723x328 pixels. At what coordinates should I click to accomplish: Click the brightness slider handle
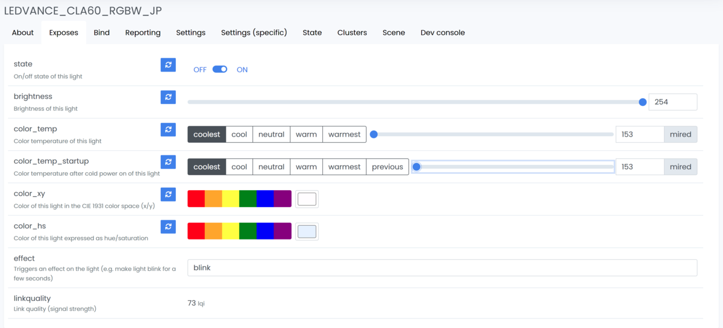coord(643,102)
